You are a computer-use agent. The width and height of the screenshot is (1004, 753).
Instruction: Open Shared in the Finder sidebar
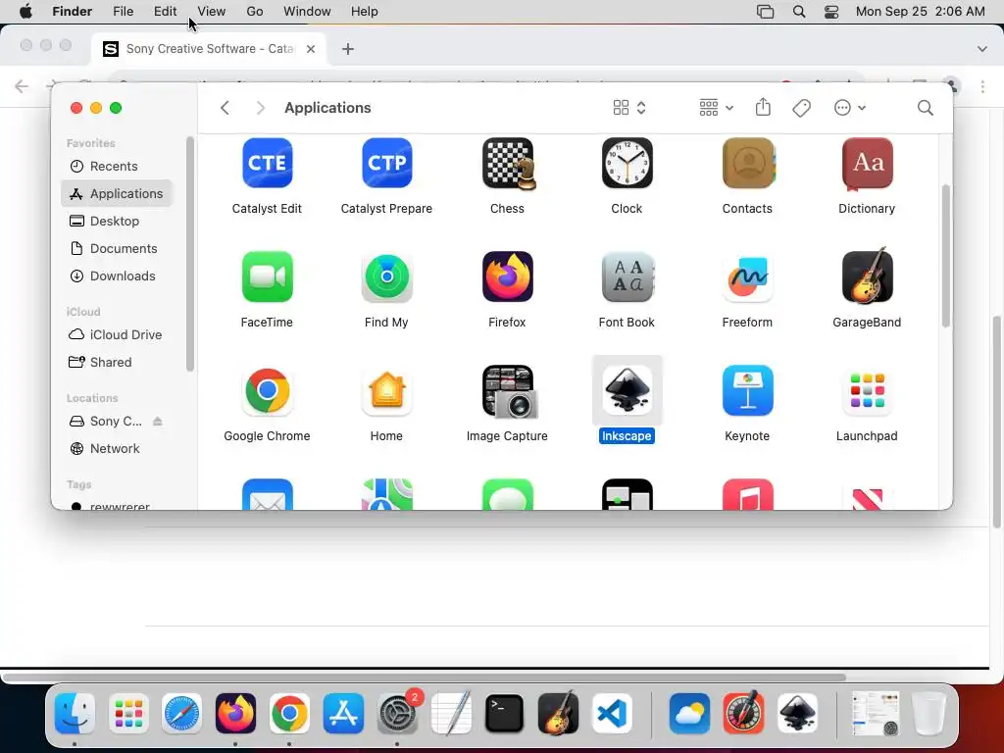coord(117,363)
